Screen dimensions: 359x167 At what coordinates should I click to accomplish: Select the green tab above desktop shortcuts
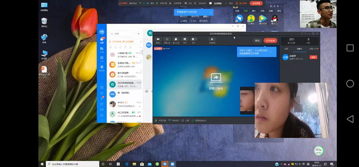pos(245,11)
